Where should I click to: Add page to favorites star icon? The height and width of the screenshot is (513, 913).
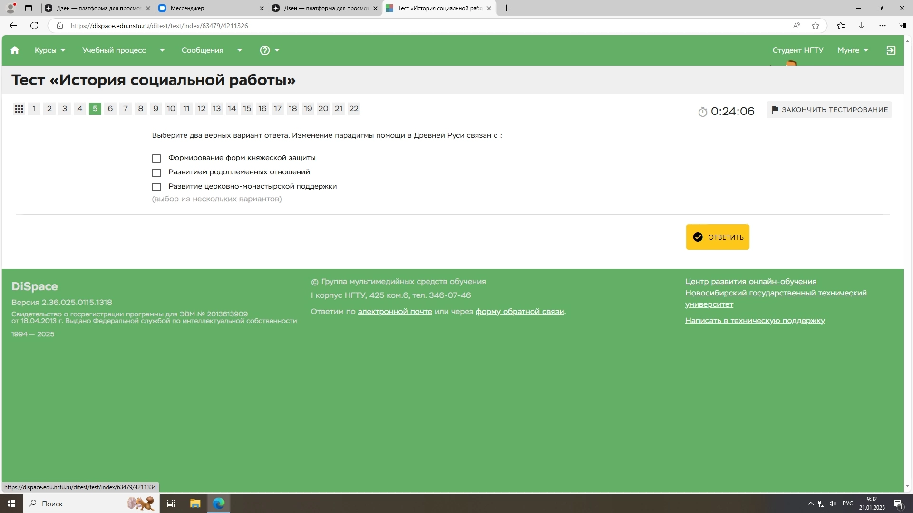tap(816, 26)
